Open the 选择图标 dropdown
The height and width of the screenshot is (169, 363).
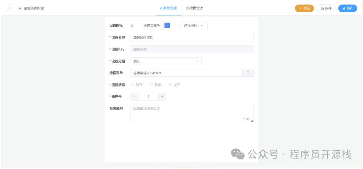pos(194,26)
